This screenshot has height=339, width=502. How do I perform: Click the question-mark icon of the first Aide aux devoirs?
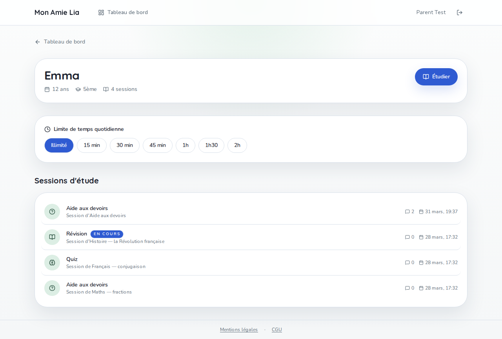[x=52, y=212]
